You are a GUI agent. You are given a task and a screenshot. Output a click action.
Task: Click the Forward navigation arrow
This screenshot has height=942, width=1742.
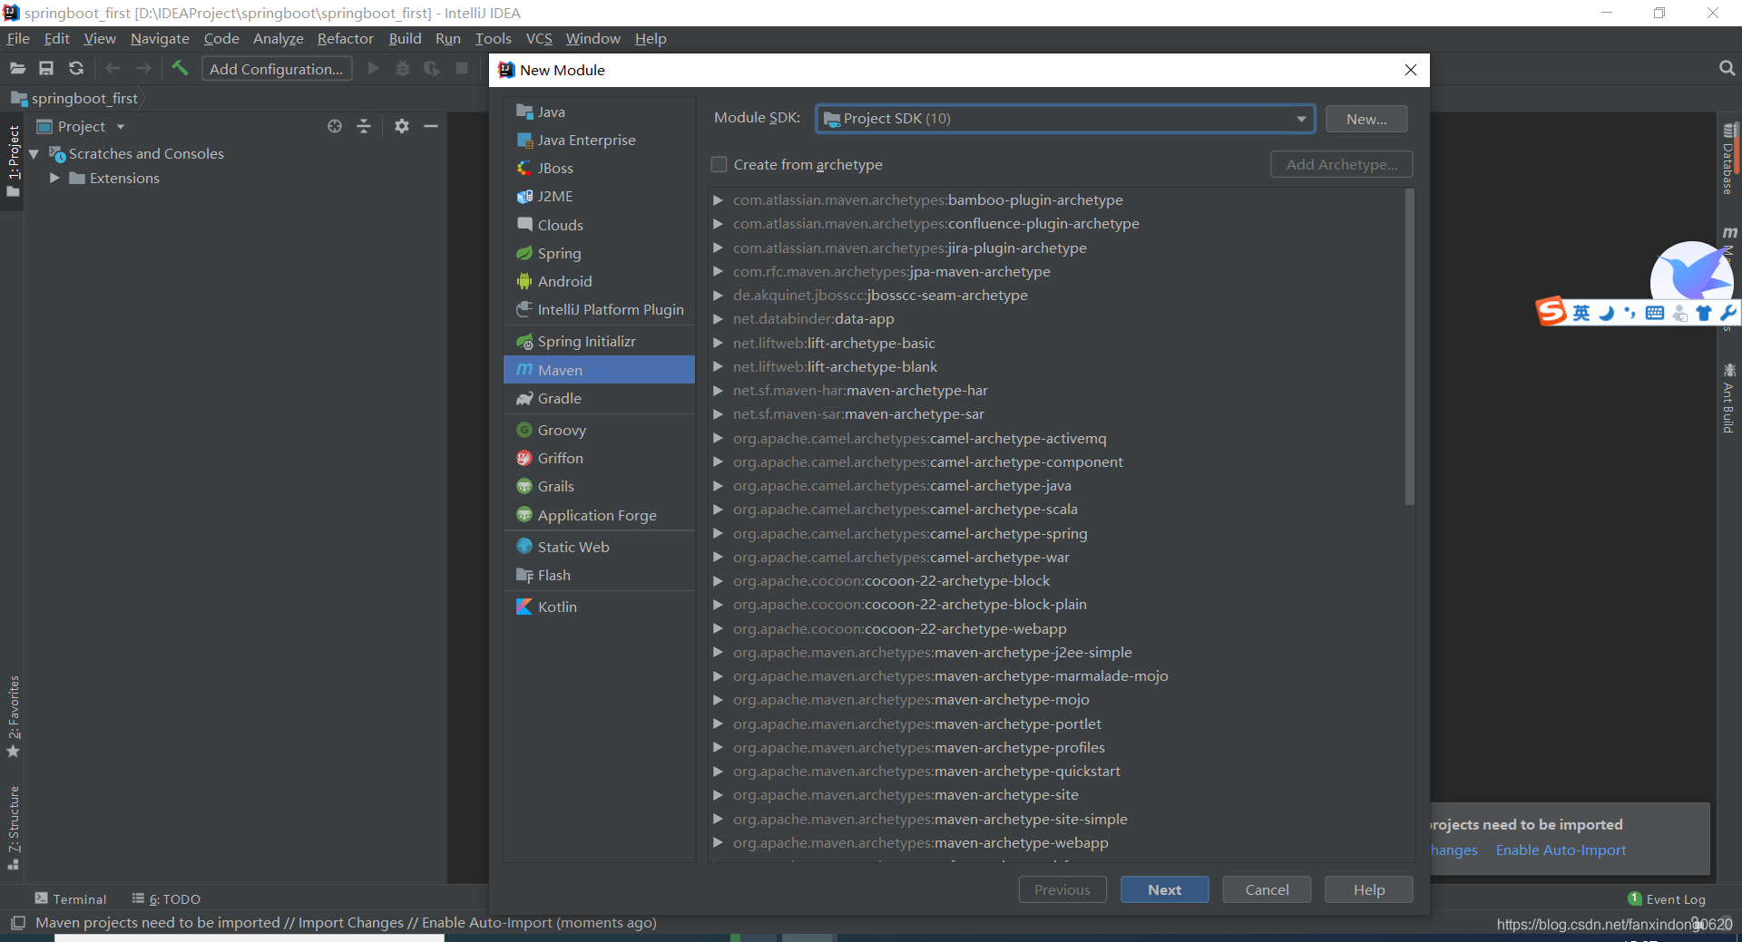coord(143,69)
